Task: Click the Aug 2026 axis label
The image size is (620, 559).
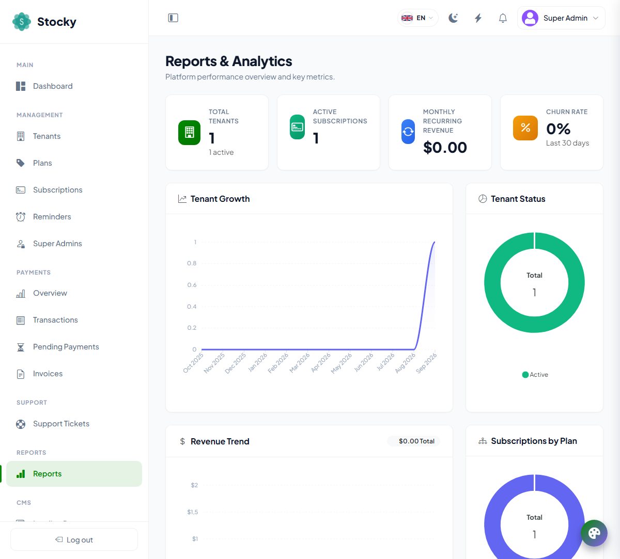Action: point(406,362)
